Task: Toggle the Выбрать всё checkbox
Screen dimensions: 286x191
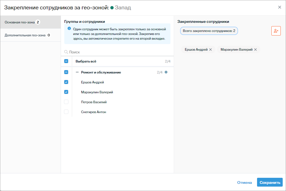Action: (x=66, y=61)
